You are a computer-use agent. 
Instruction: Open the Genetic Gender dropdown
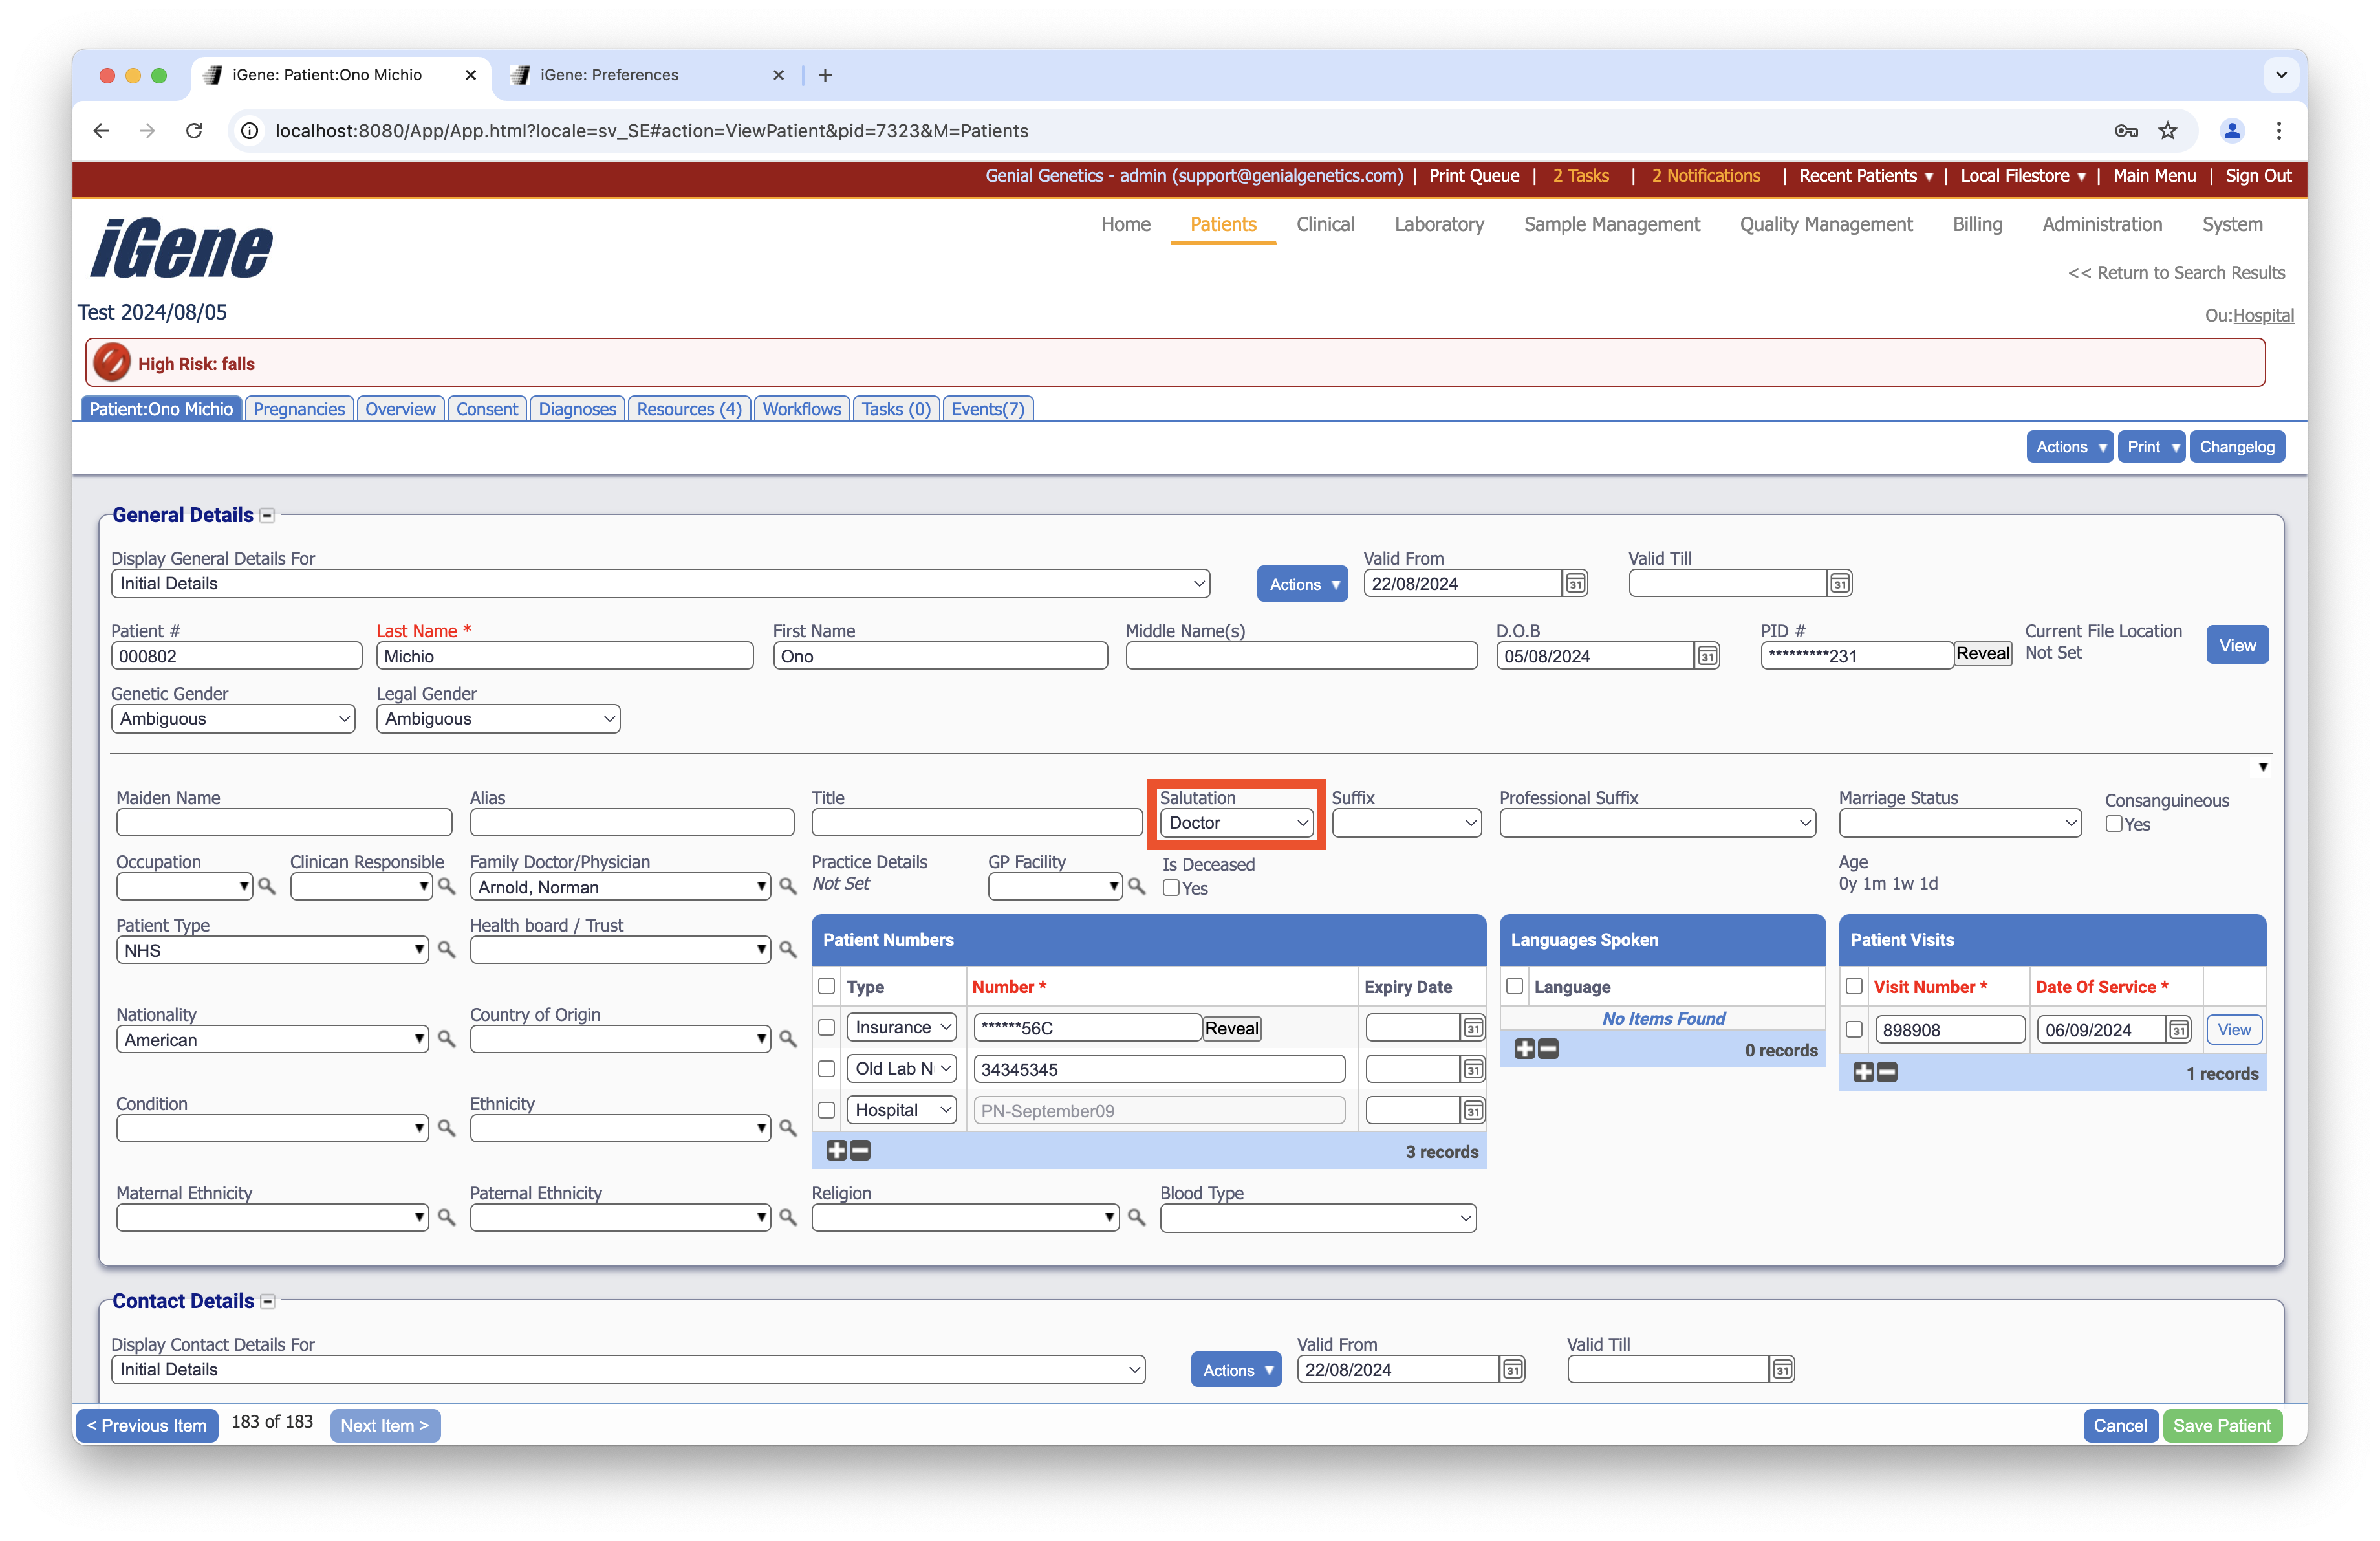tap(233, 718)
